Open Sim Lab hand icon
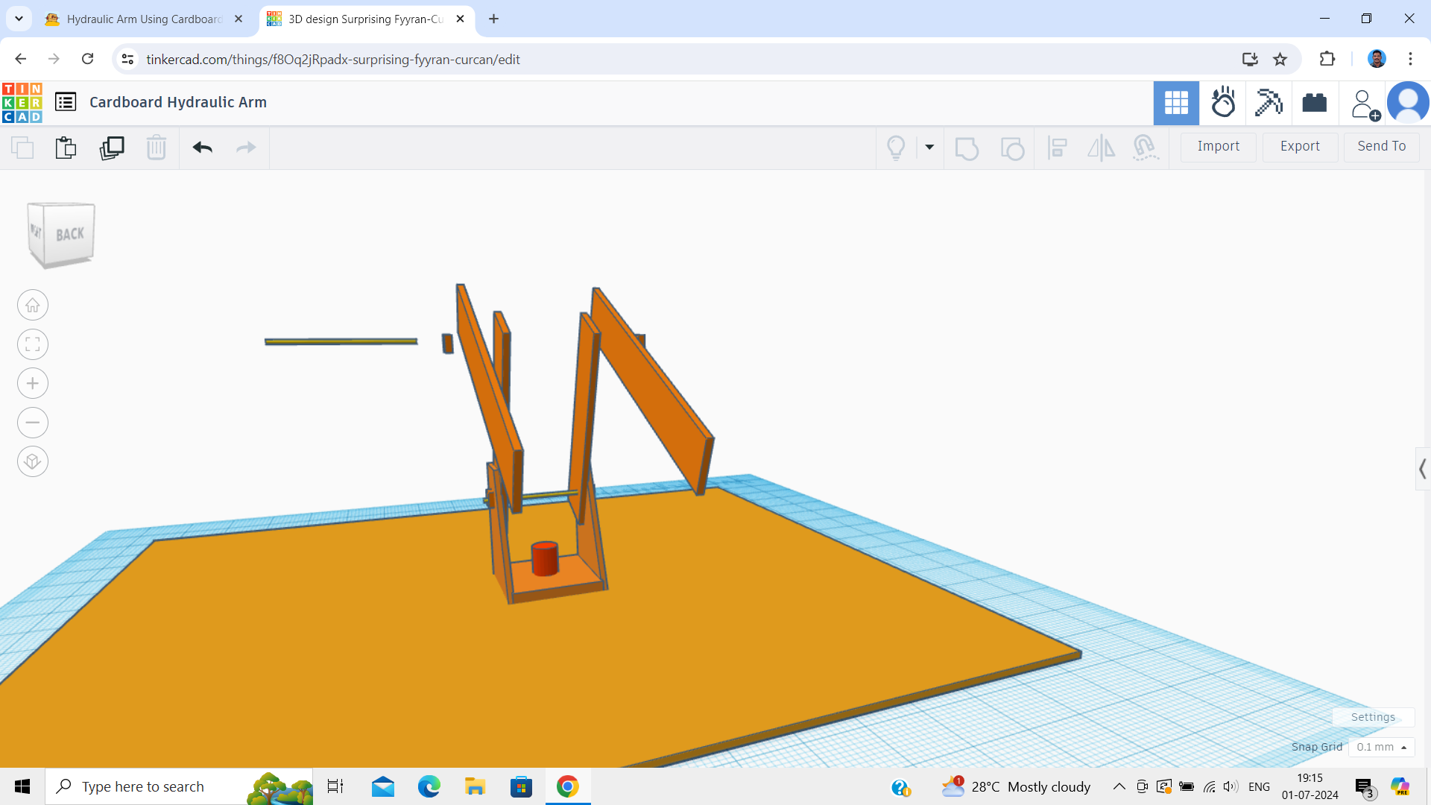 1223,103
